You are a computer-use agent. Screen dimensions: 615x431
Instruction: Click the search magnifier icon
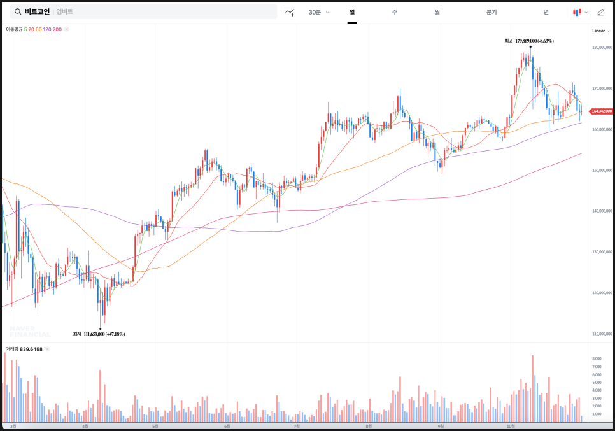(17, 12)
